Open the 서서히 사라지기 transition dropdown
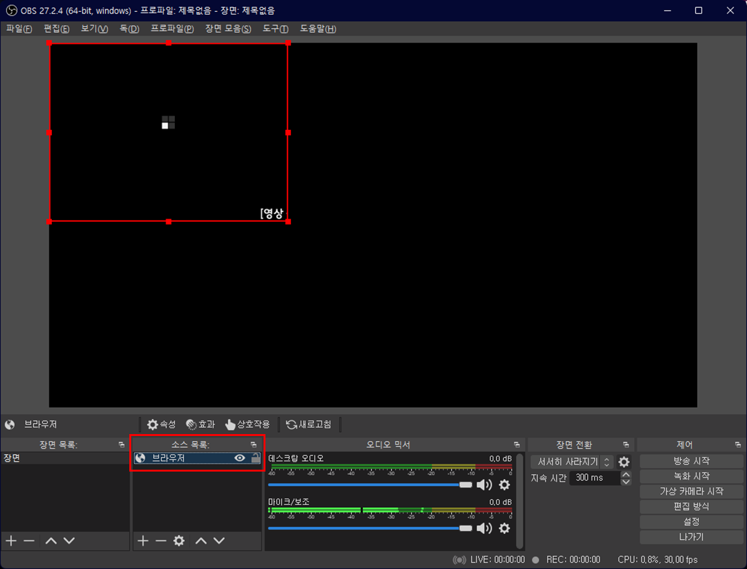Image resolution: width=747 pixels, height=569 pixels. point(572,462)
